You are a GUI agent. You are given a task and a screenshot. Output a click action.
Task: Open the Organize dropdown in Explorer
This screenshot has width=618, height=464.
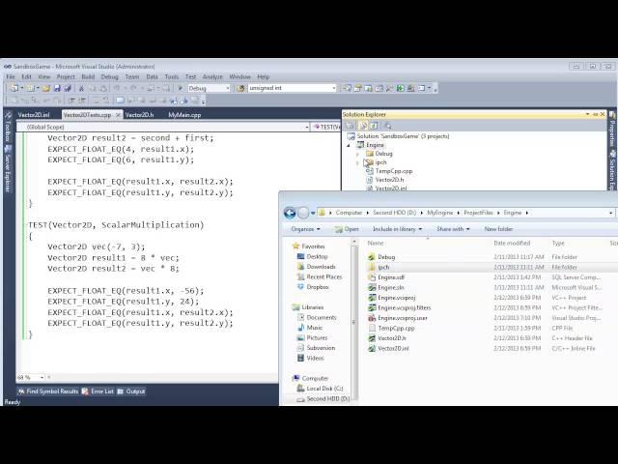coord(305,229)
